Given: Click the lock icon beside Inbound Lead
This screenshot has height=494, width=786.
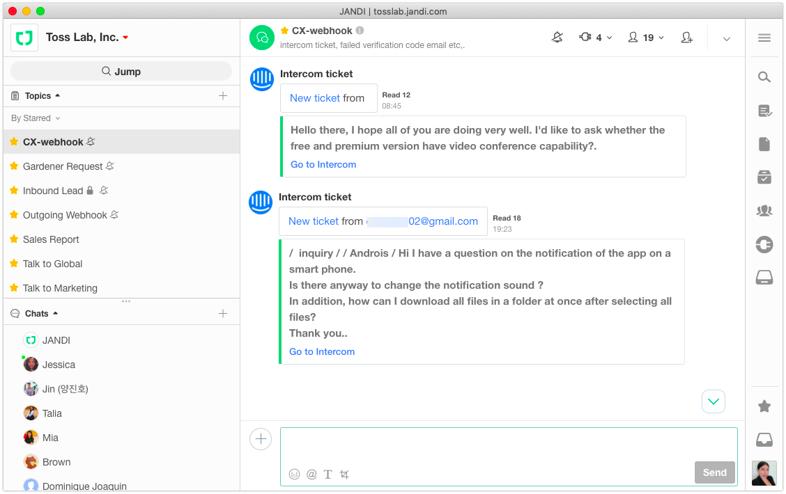Looking at the screenshot, I should pos(90,190).
